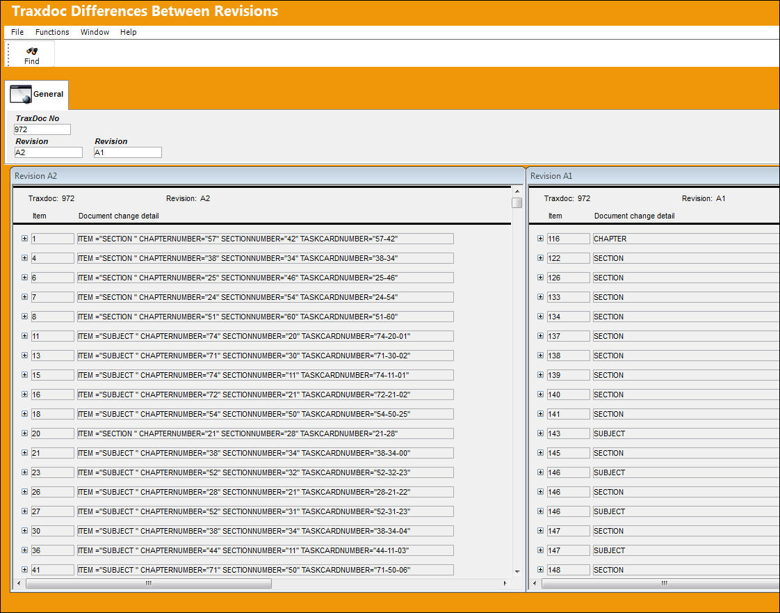Expand item 1 in Revision A2 list

click(x=24, y=239)
